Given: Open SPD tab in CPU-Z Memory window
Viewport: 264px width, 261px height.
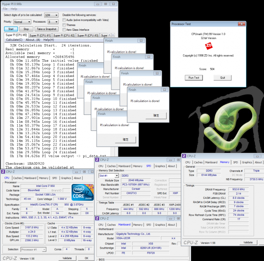Looking at the screenshot, I should click(x=236, y=162).
